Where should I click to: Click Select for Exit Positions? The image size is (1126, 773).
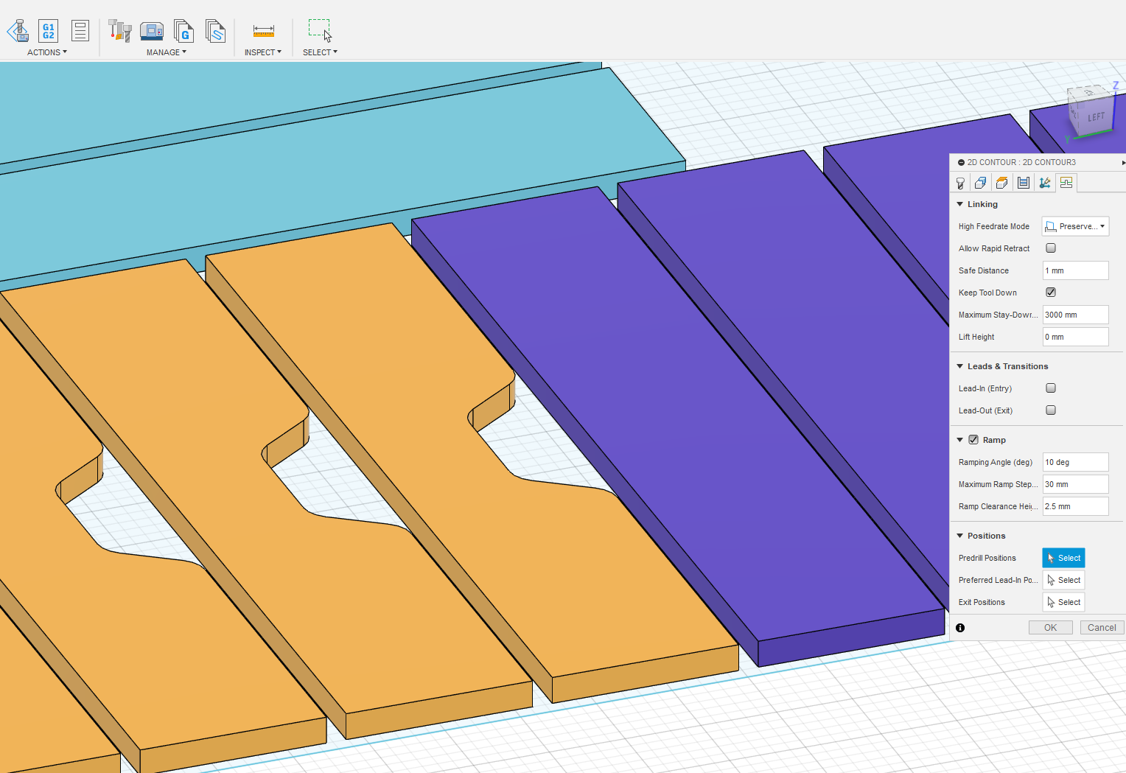click(1063, 602)
